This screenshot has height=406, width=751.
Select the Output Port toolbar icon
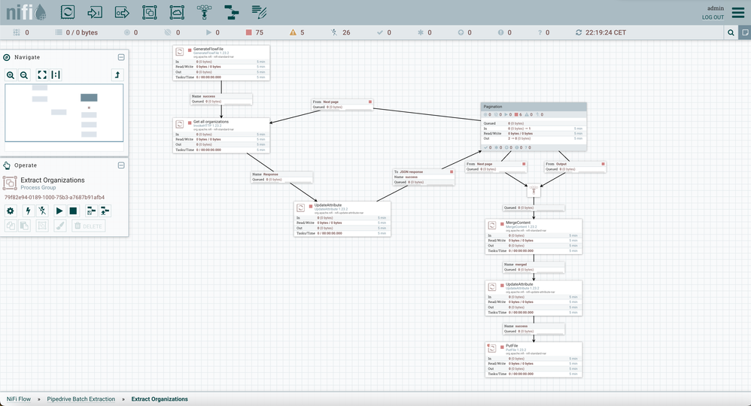[122, 12]
